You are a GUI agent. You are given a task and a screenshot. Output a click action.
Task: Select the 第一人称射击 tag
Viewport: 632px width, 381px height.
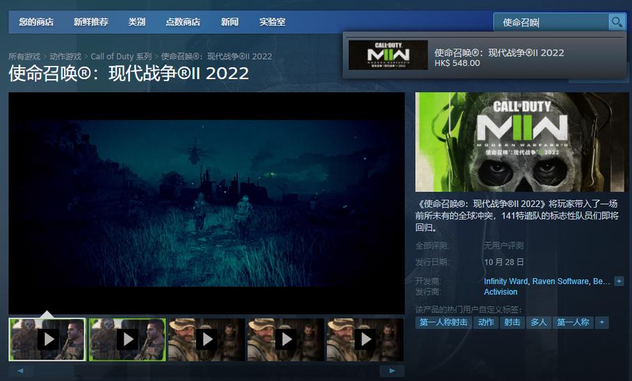(x=444, y=322)
